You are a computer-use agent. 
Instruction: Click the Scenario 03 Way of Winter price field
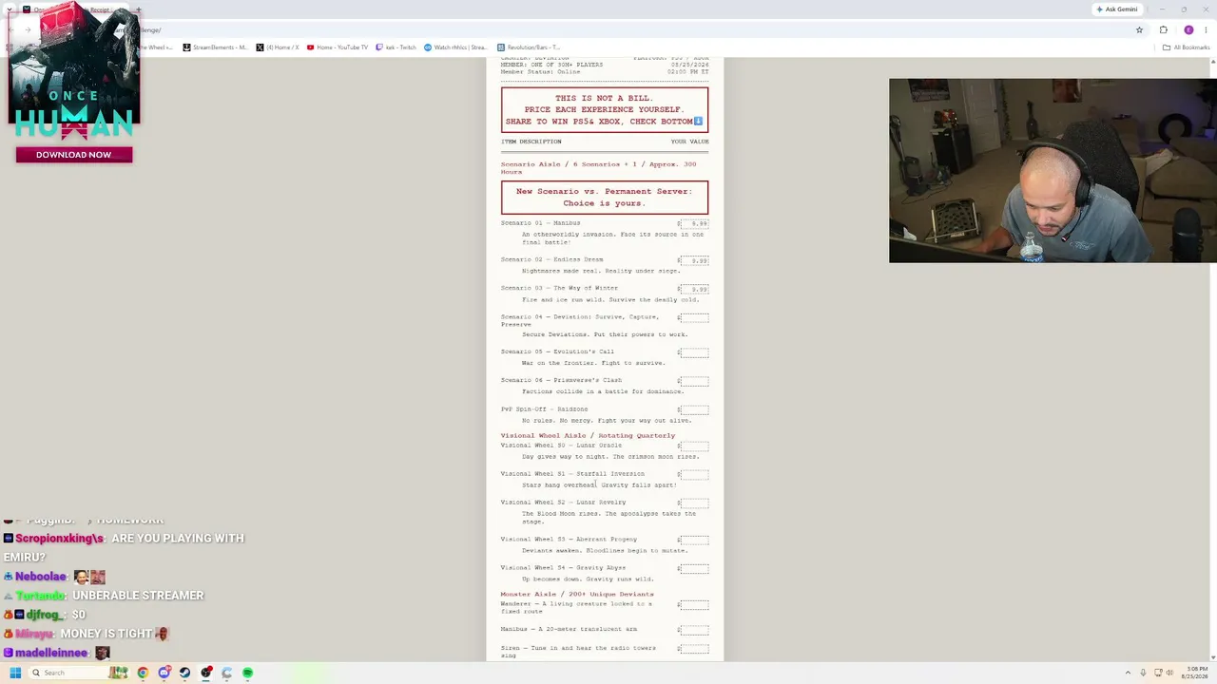tap(694, 289)
